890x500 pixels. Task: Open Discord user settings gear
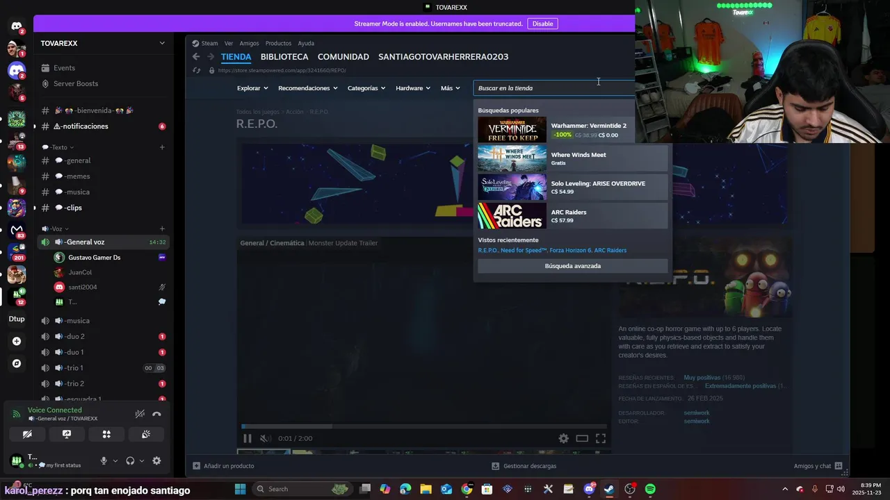pos(156,460)
